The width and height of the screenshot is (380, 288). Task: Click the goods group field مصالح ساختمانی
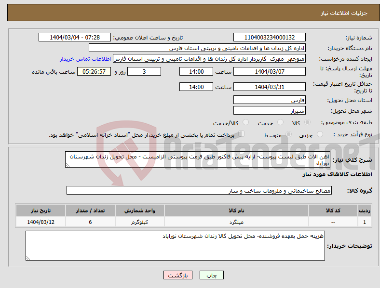(199, 190)
